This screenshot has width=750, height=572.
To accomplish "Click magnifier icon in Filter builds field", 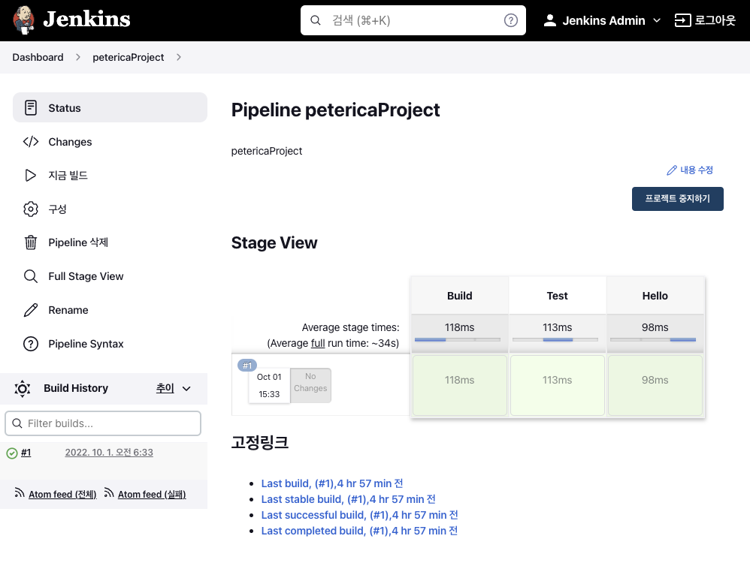I will 17,423.
